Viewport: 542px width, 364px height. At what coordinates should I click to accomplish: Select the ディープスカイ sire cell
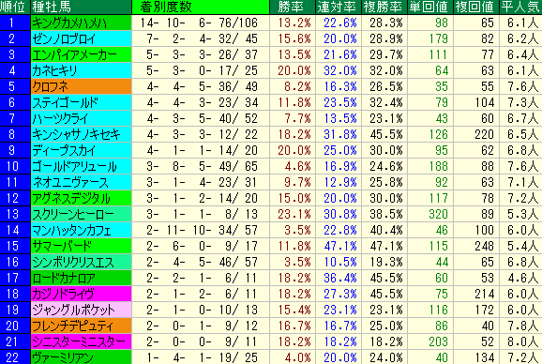(x=81, y=150)
